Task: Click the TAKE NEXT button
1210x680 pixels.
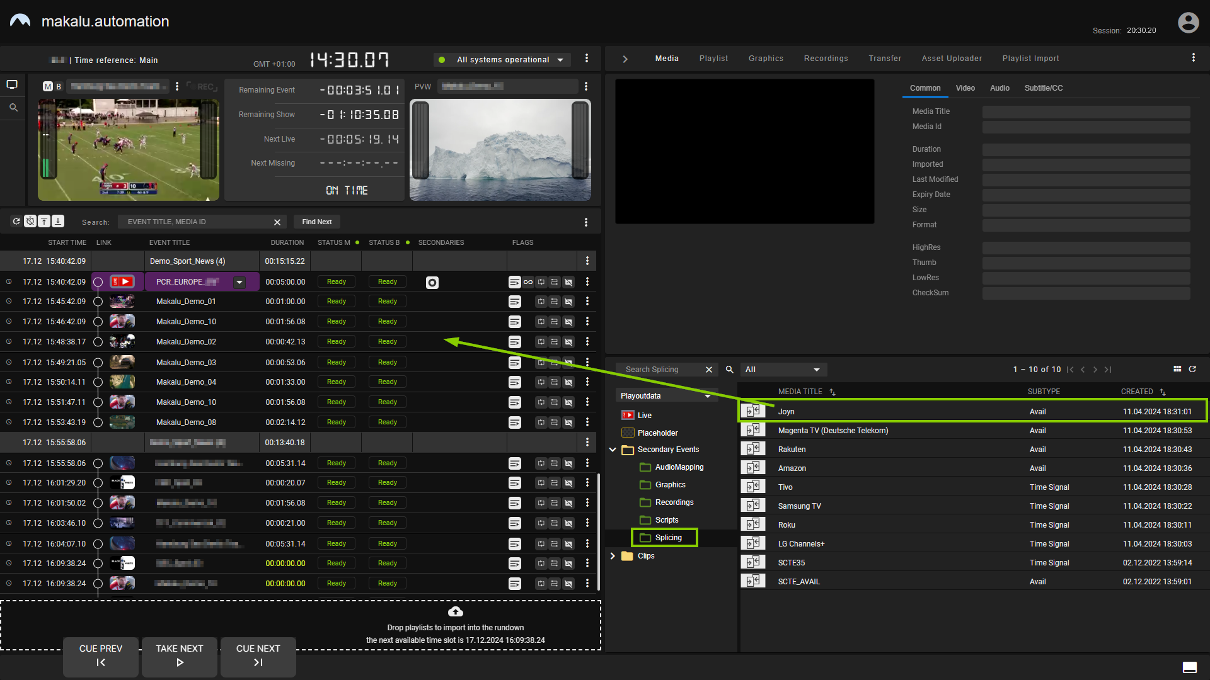Action: (180, 655)
